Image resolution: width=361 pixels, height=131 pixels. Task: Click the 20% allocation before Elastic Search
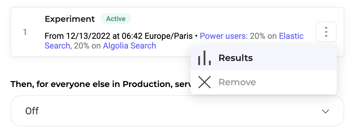(258, 36)
